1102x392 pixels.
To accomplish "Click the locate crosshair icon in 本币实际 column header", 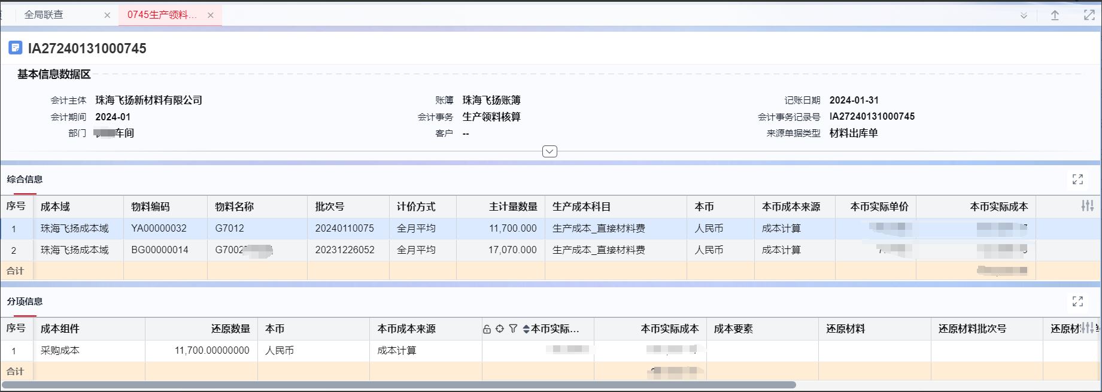I will [500, 329].
